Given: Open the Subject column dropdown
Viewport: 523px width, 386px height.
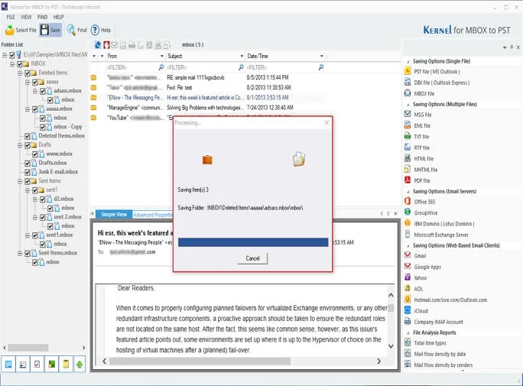Looking at the screenshot, I should [242, 56].
